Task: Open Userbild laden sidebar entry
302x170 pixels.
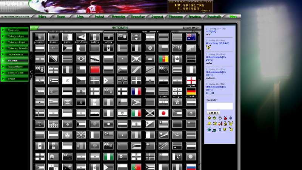Action: tap(15, 73)
